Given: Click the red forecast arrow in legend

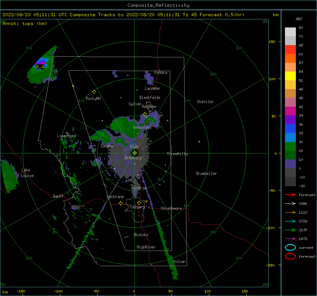Looking at the screenshot, I should (x=290, y=195).
